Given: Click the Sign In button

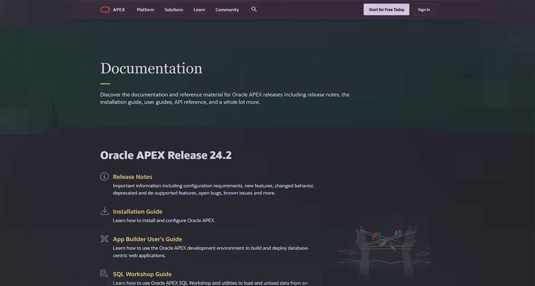Looking at the screenshot, I should coord(424,10).
